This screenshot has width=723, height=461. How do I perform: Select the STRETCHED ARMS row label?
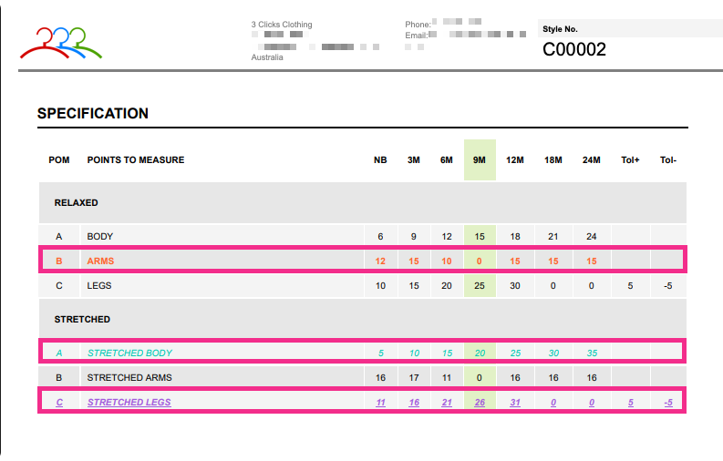[129, 377]
